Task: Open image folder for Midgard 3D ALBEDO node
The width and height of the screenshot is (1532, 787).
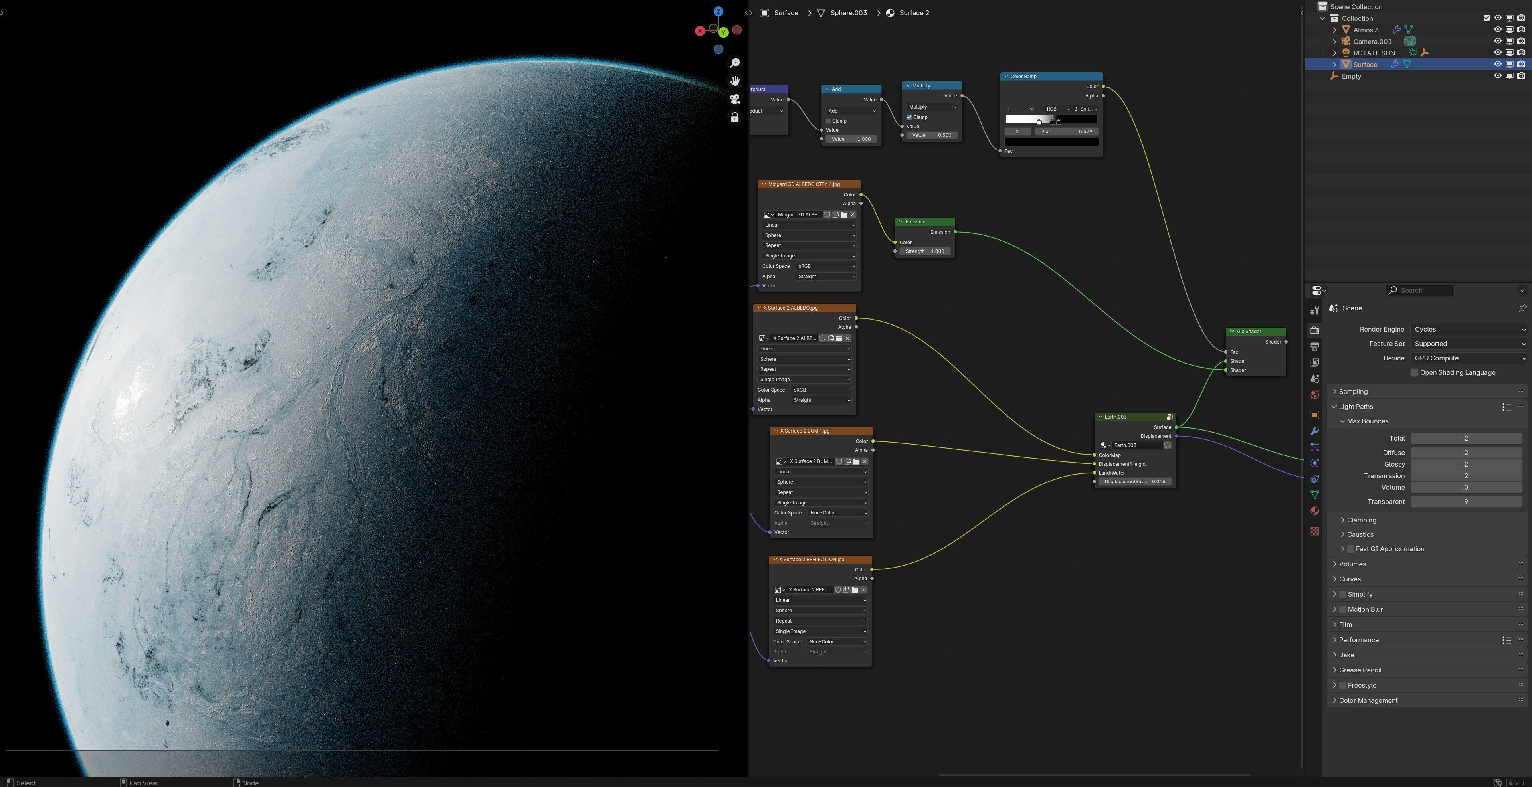Action: point(844,215)
